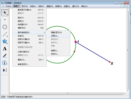Select the Straightedge line tool
Screen dimensions: 131x99
pyautogui.click(x=5, y=34)
